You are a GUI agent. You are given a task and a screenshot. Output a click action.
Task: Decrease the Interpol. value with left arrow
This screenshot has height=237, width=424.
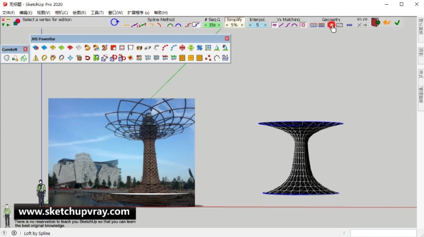point(250,25)
